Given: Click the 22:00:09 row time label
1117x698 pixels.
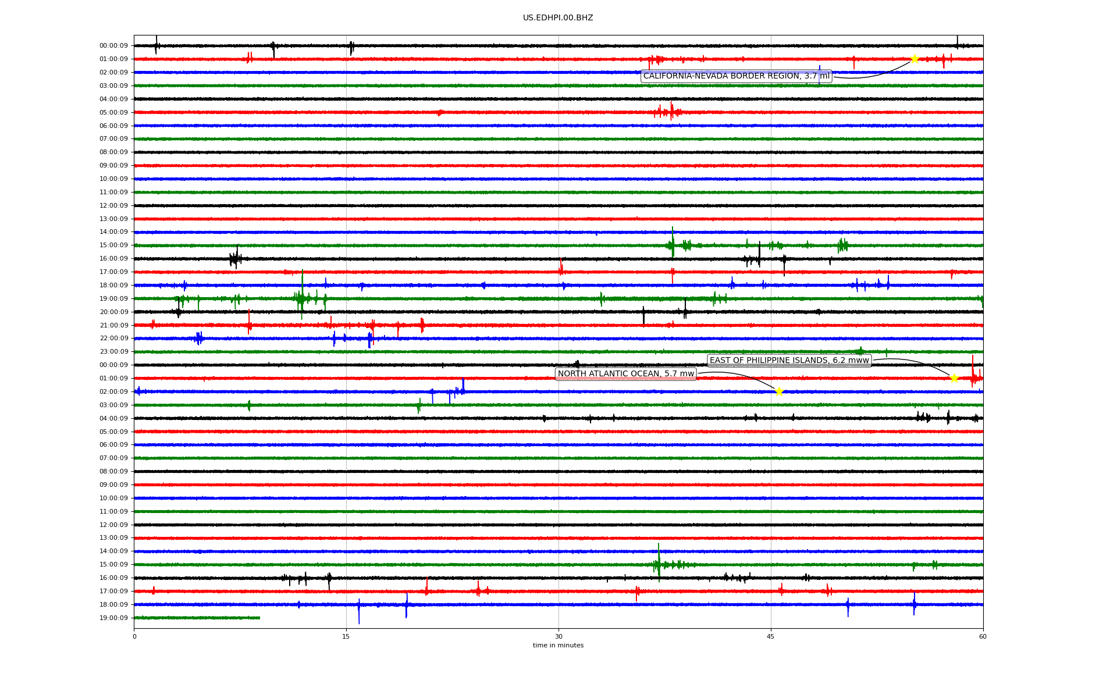Looking at the screenshot, I should coord(113,339).
